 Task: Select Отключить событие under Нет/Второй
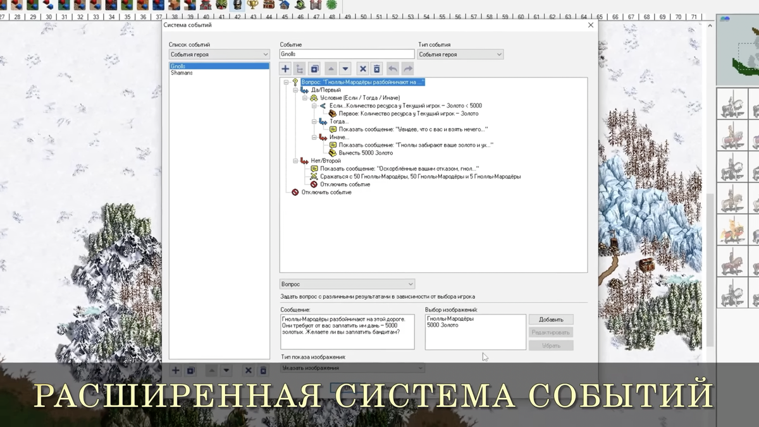pos(345,184)
